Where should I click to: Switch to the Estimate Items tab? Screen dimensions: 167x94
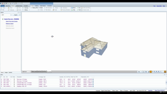coord(19,6)
